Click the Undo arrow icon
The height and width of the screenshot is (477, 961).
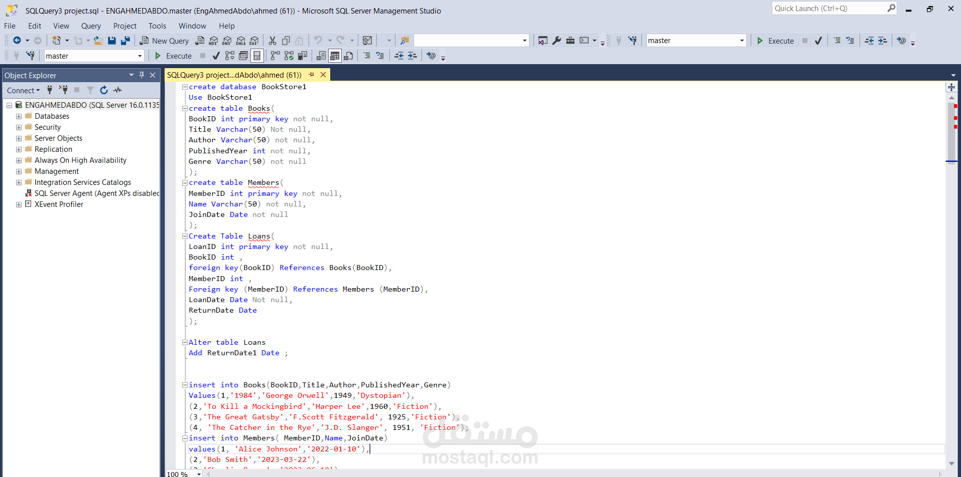[x=318, y=41]
